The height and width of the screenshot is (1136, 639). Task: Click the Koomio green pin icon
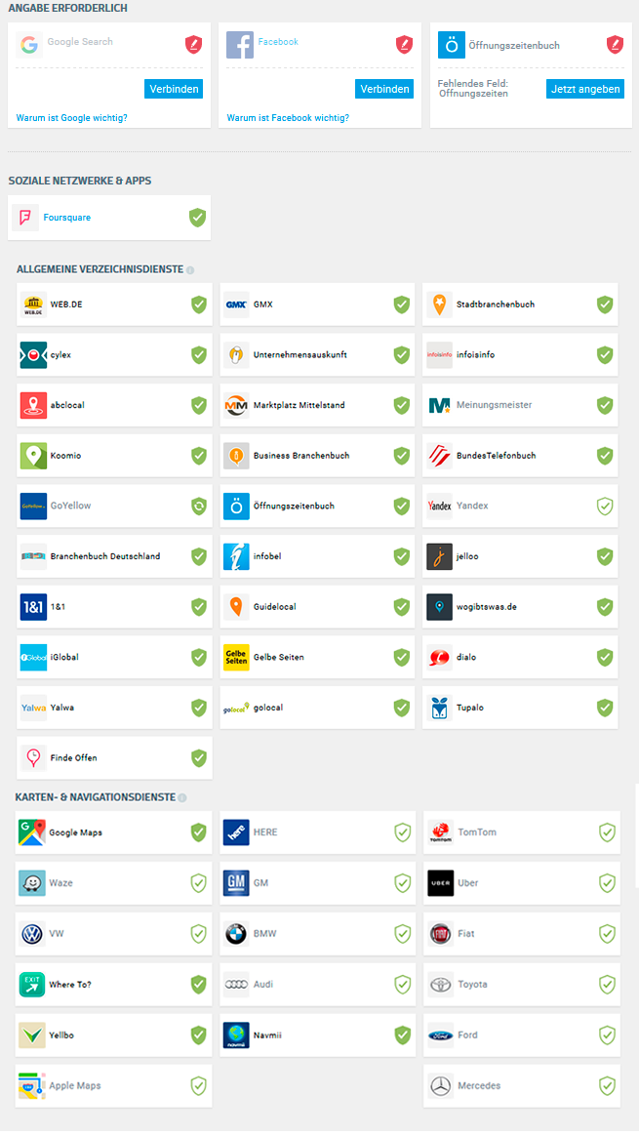point(33,456)
